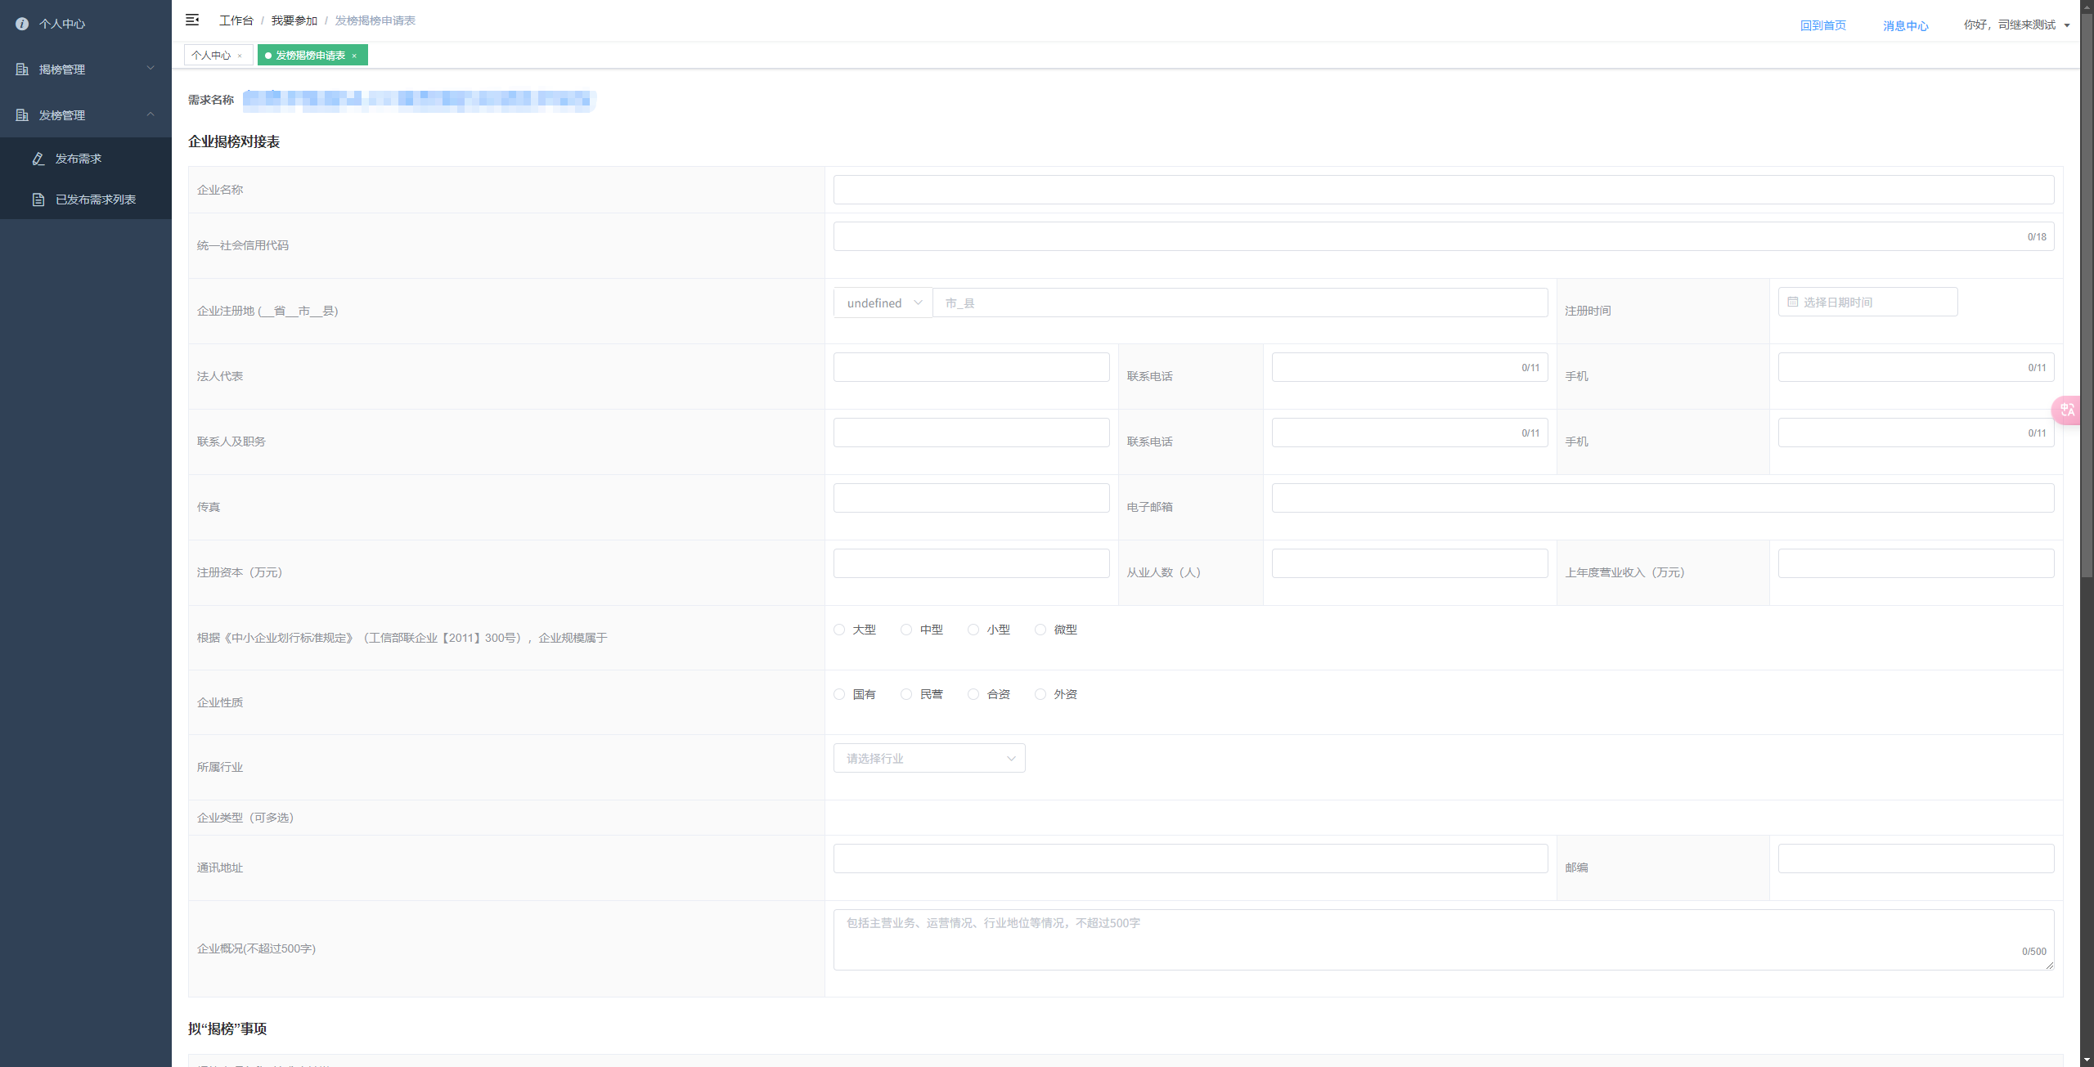
Task: Click the 回到首页 link
Action: pyautogui.click(x=1822, y=25)
